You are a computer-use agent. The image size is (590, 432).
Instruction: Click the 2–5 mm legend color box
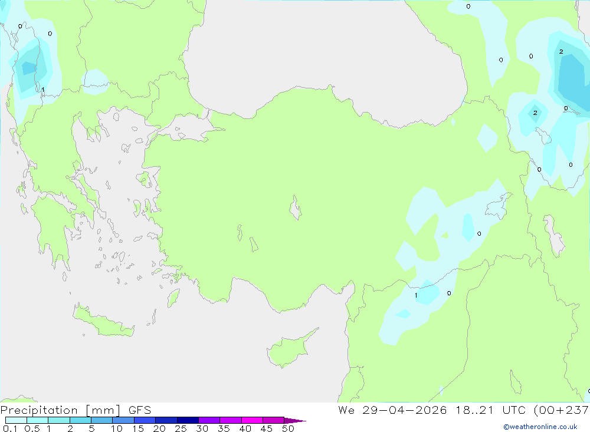pos(80,420)
